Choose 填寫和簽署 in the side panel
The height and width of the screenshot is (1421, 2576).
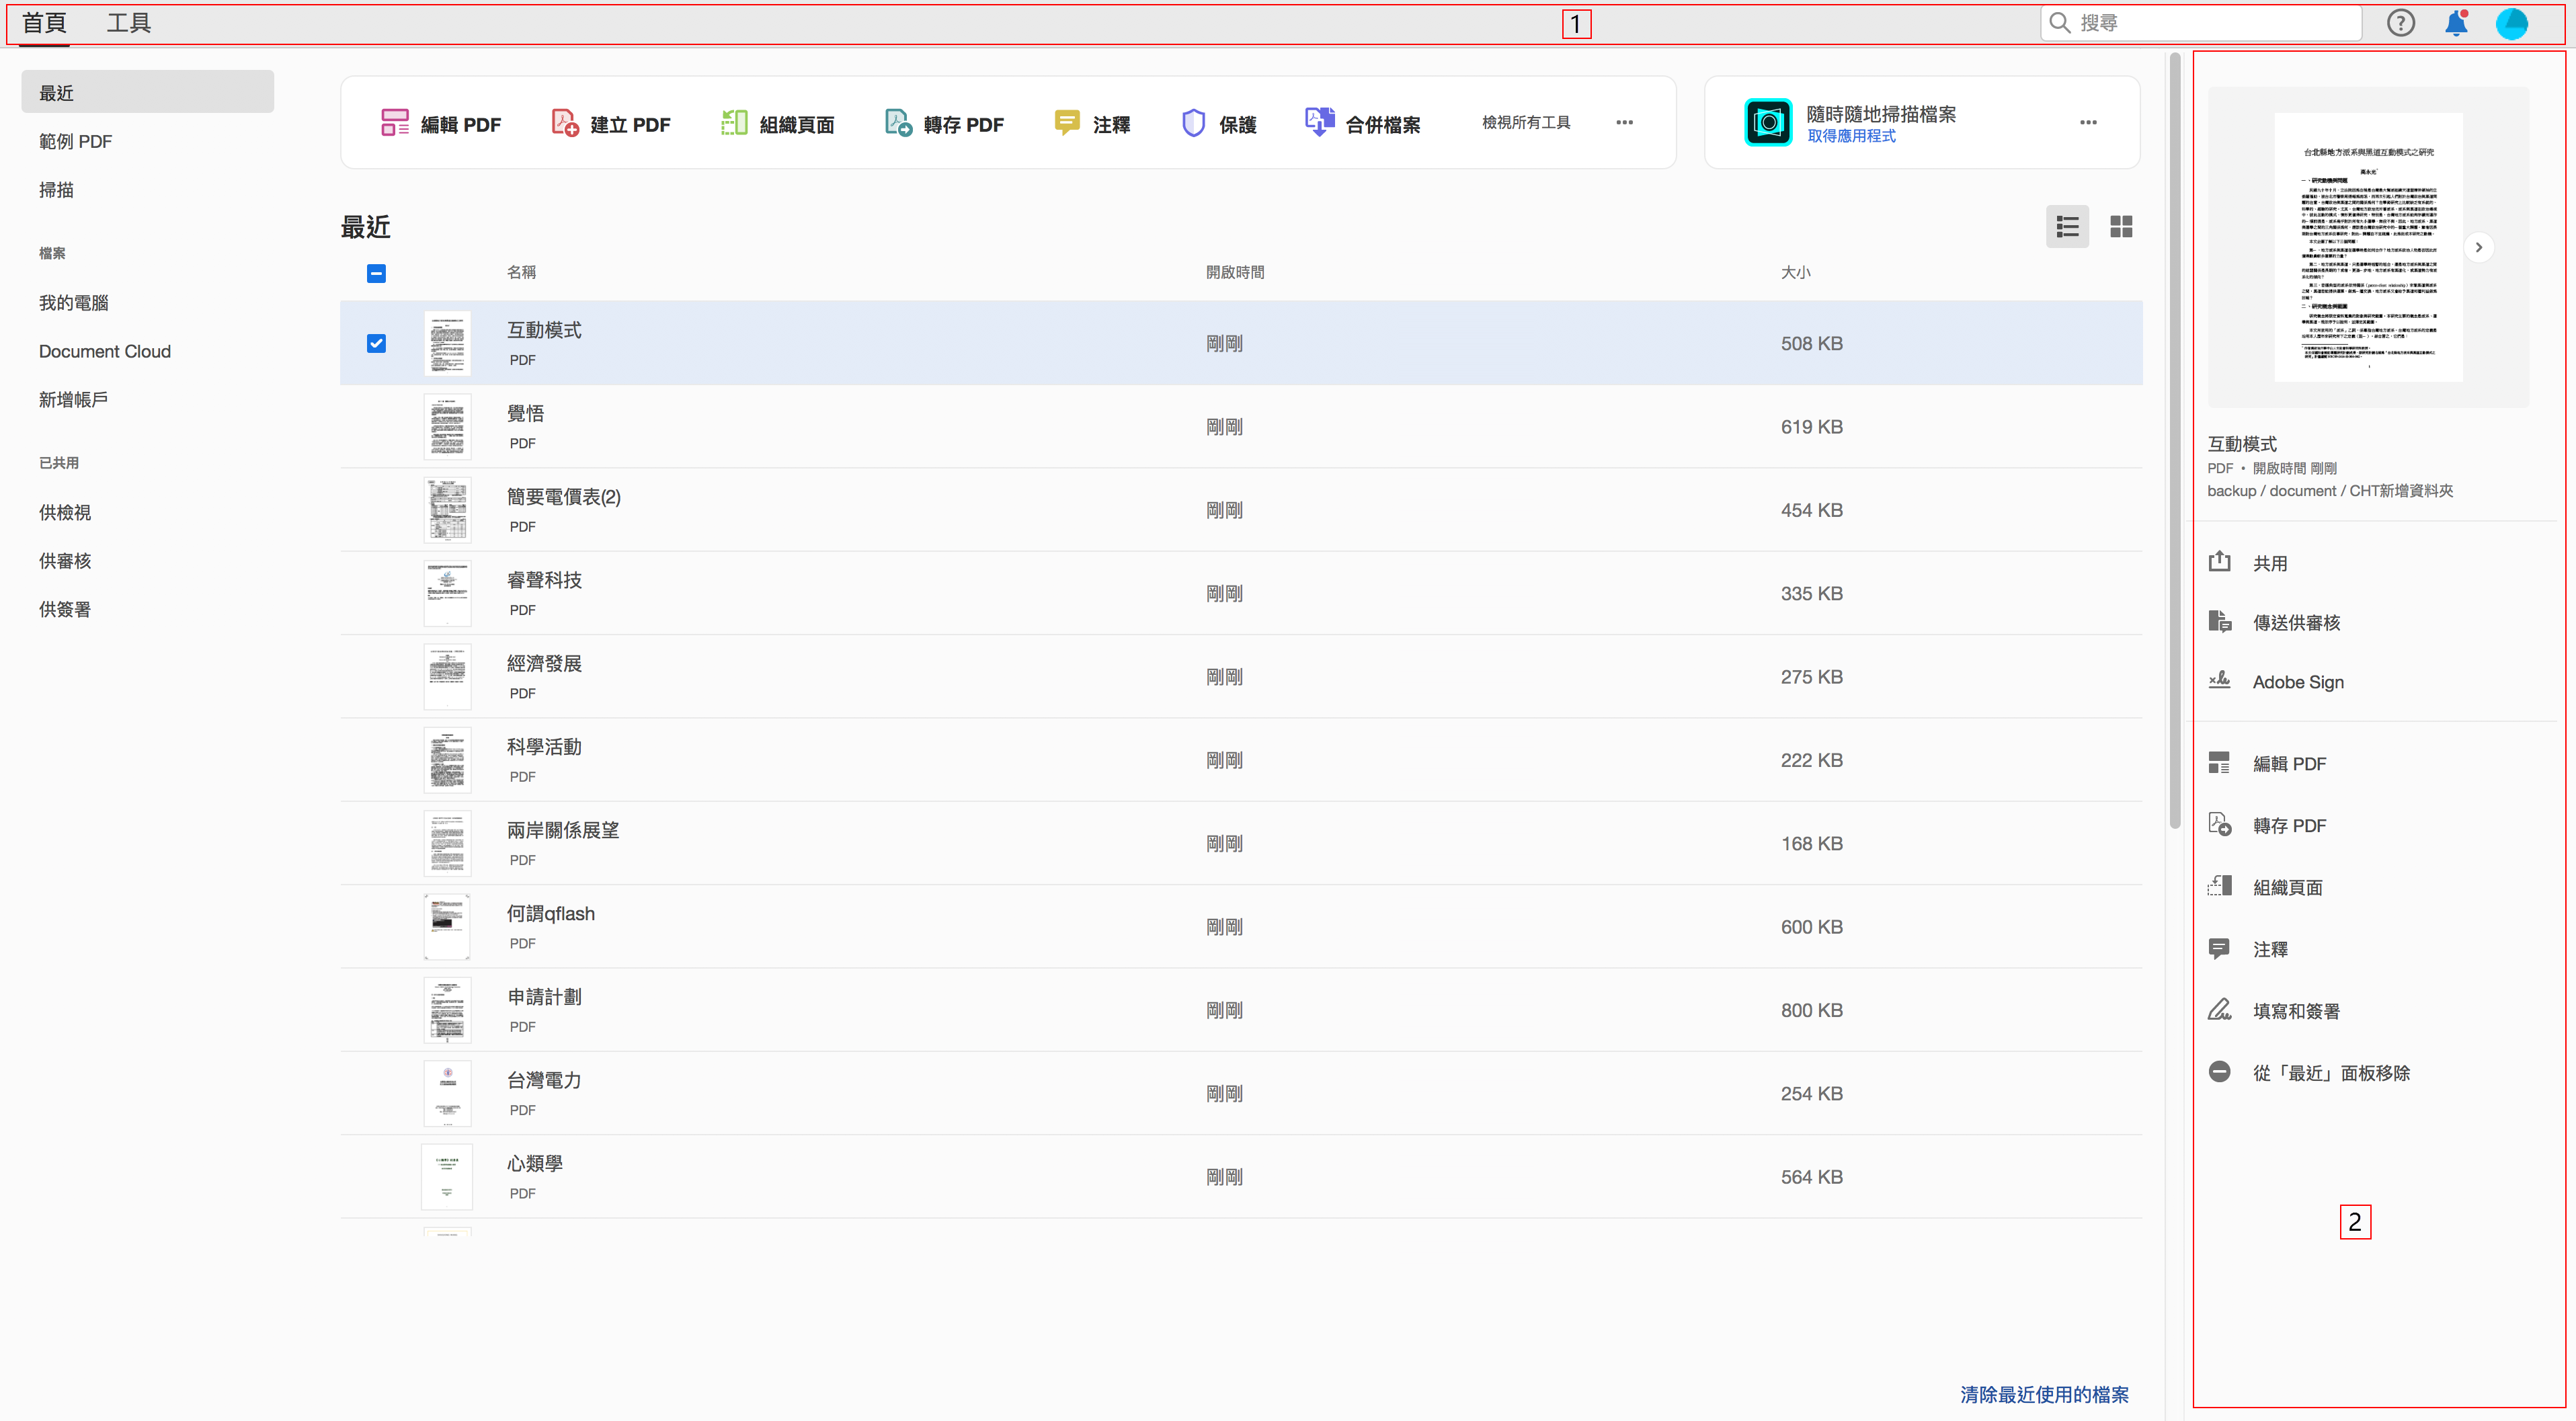2295,1011
